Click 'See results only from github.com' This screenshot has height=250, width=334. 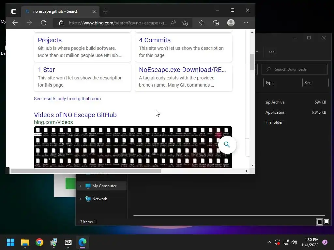click(67, 99)
